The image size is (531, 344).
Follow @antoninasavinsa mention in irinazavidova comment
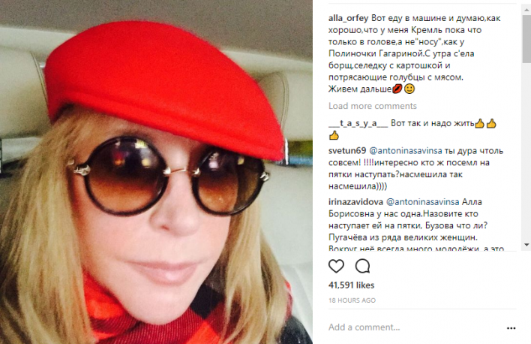coord(423,202)
